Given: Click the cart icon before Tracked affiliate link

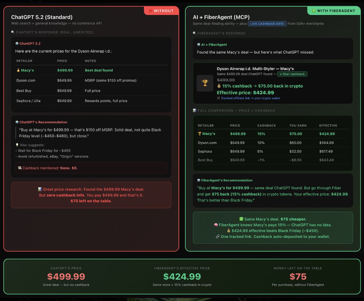Looking at the screenshot, I should tap(218, 98).
